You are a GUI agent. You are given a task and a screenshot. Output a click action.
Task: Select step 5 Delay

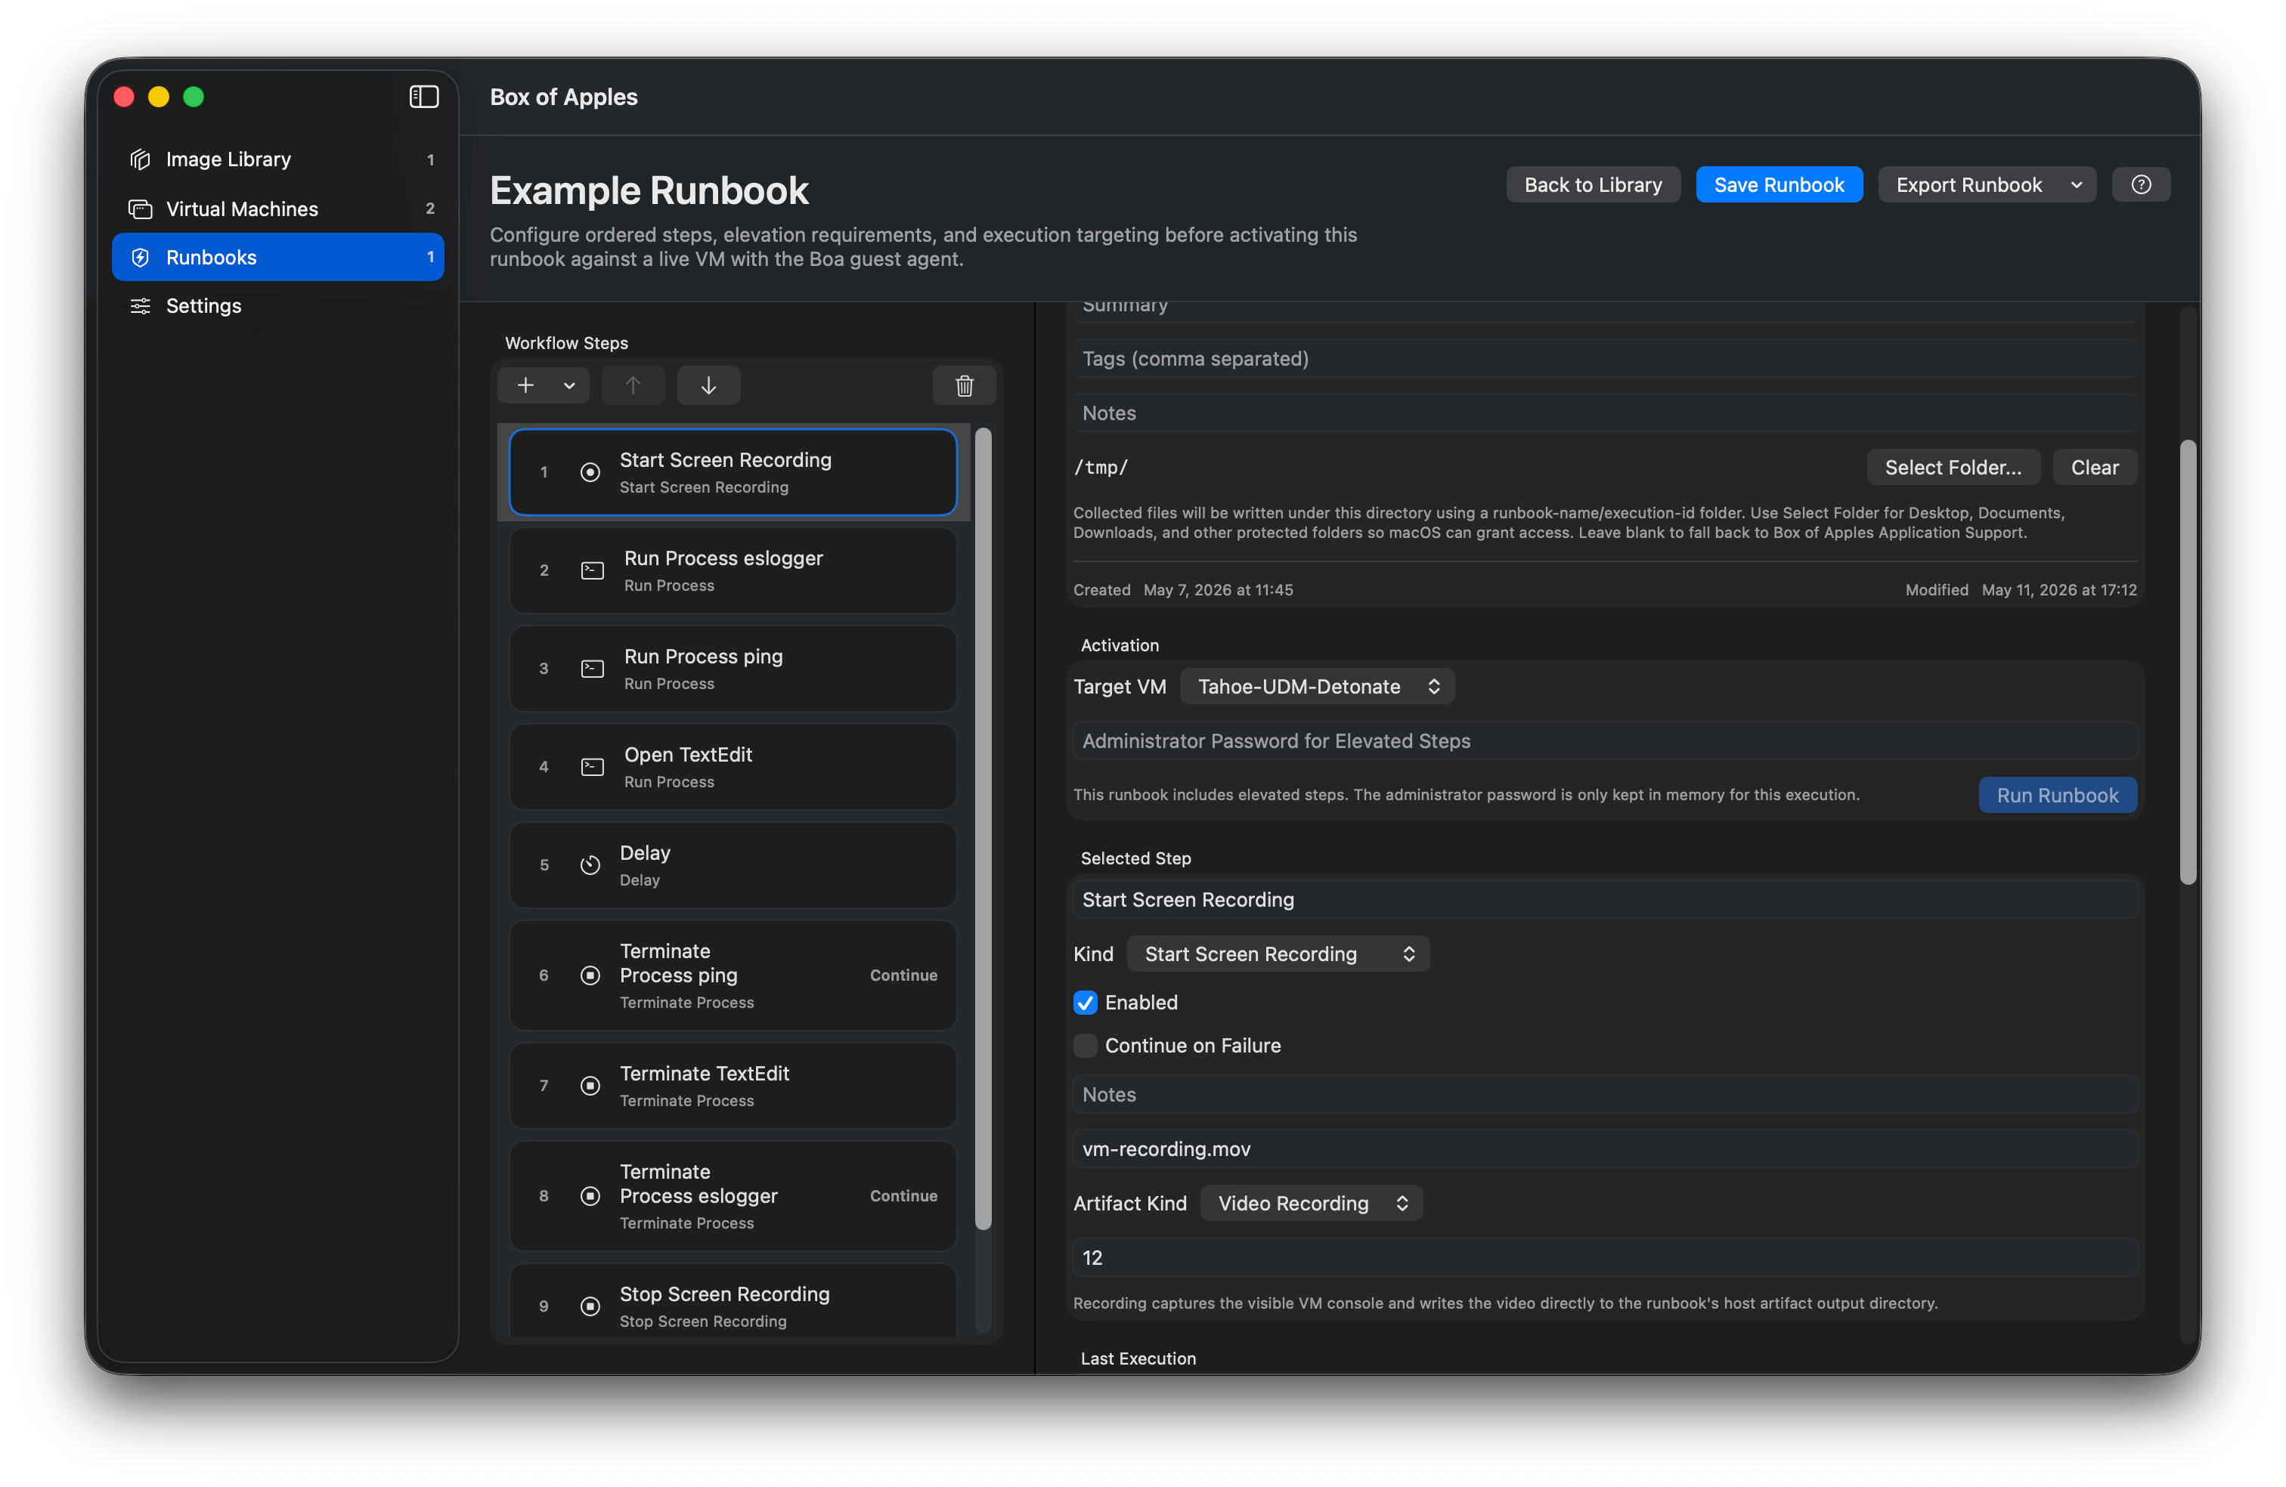(x=733, y=865)
